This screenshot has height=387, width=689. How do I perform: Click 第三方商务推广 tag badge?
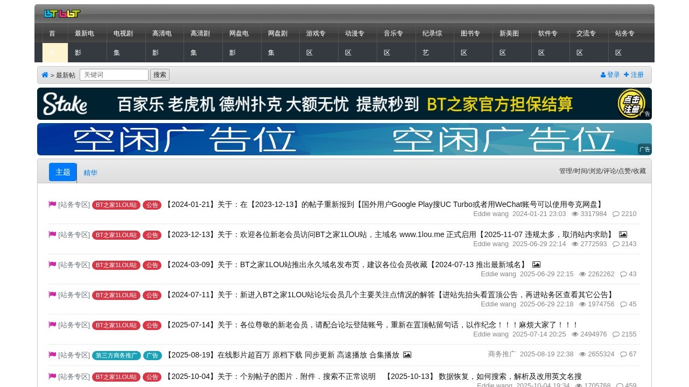[x=116, y=355]
